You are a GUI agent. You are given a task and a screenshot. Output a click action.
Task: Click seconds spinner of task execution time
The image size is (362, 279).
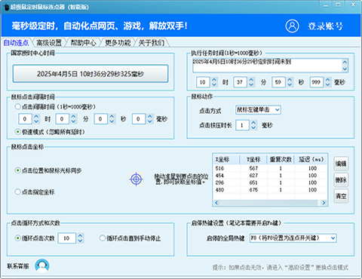click(290, 82)
